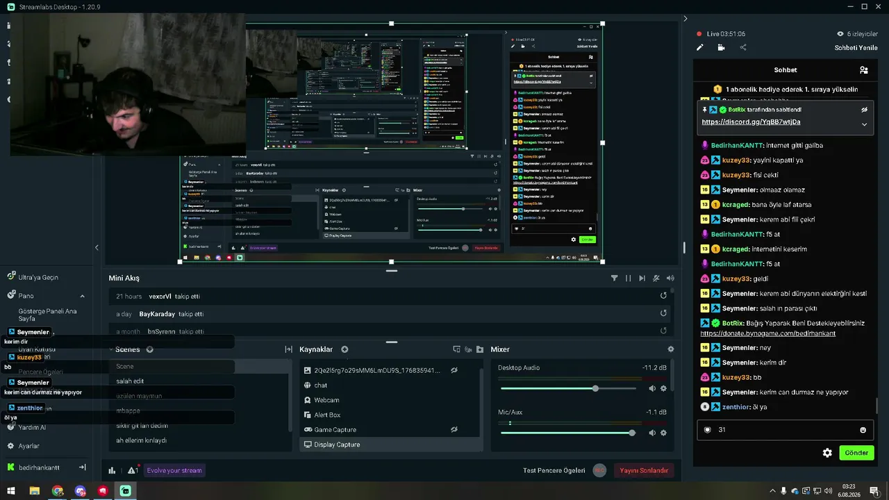Select the Webcam source
889x500 pixels.
tap(390, 400)
